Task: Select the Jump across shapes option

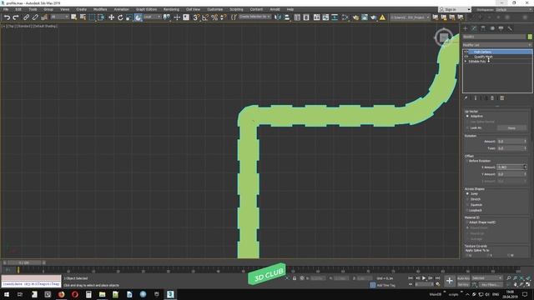Action: click(467, 193)
